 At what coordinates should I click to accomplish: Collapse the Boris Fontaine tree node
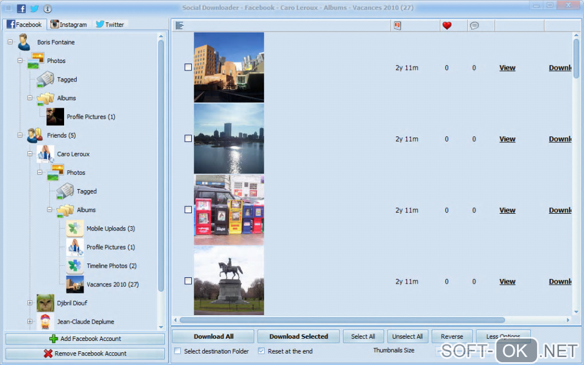point(10,42)
